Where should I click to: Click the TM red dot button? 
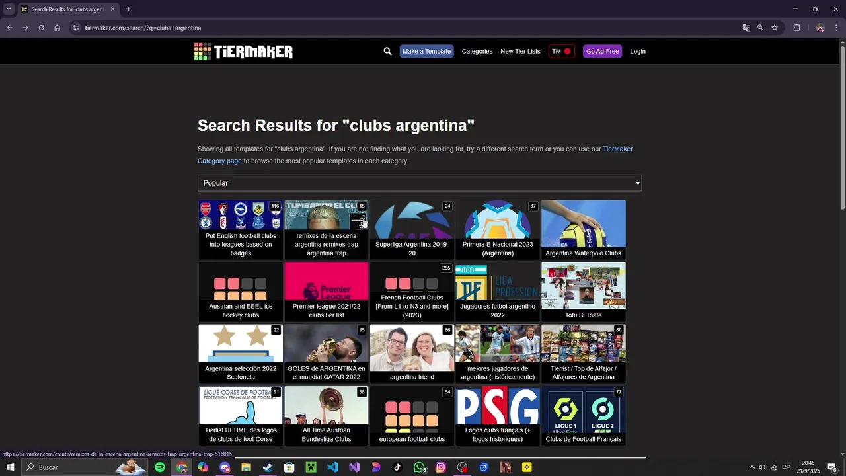[x=561, y=51]
